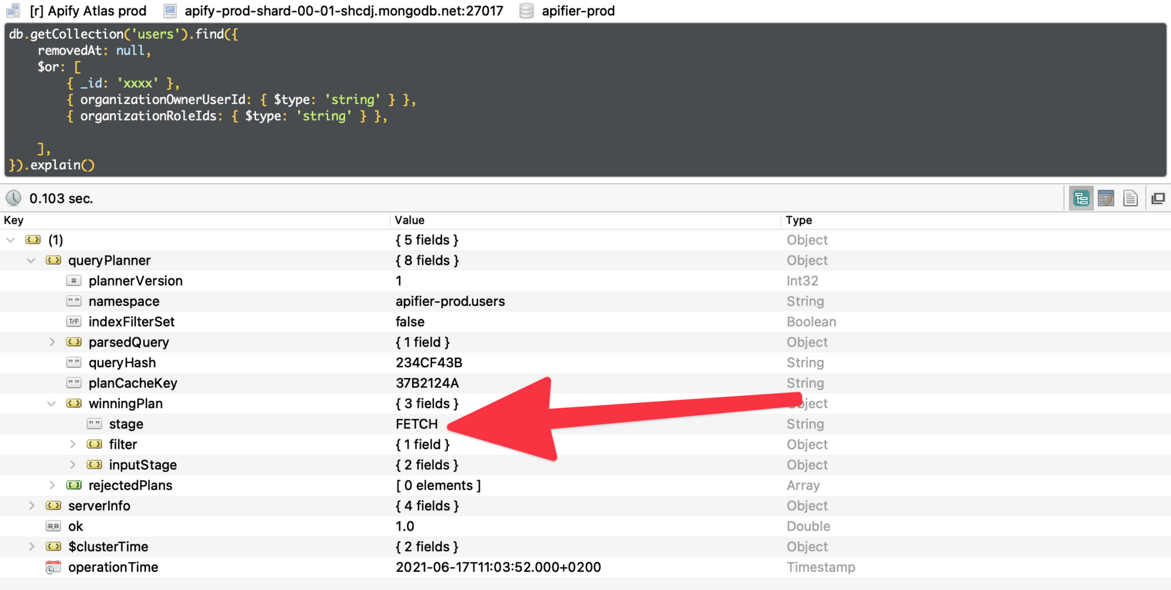
Task: Expand the inputStage node
Action: 73,465
